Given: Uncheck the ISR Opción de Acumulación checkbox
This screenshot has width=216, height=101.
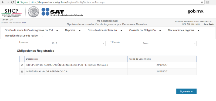Looking at the screenshot, I should tap(22, 65).
